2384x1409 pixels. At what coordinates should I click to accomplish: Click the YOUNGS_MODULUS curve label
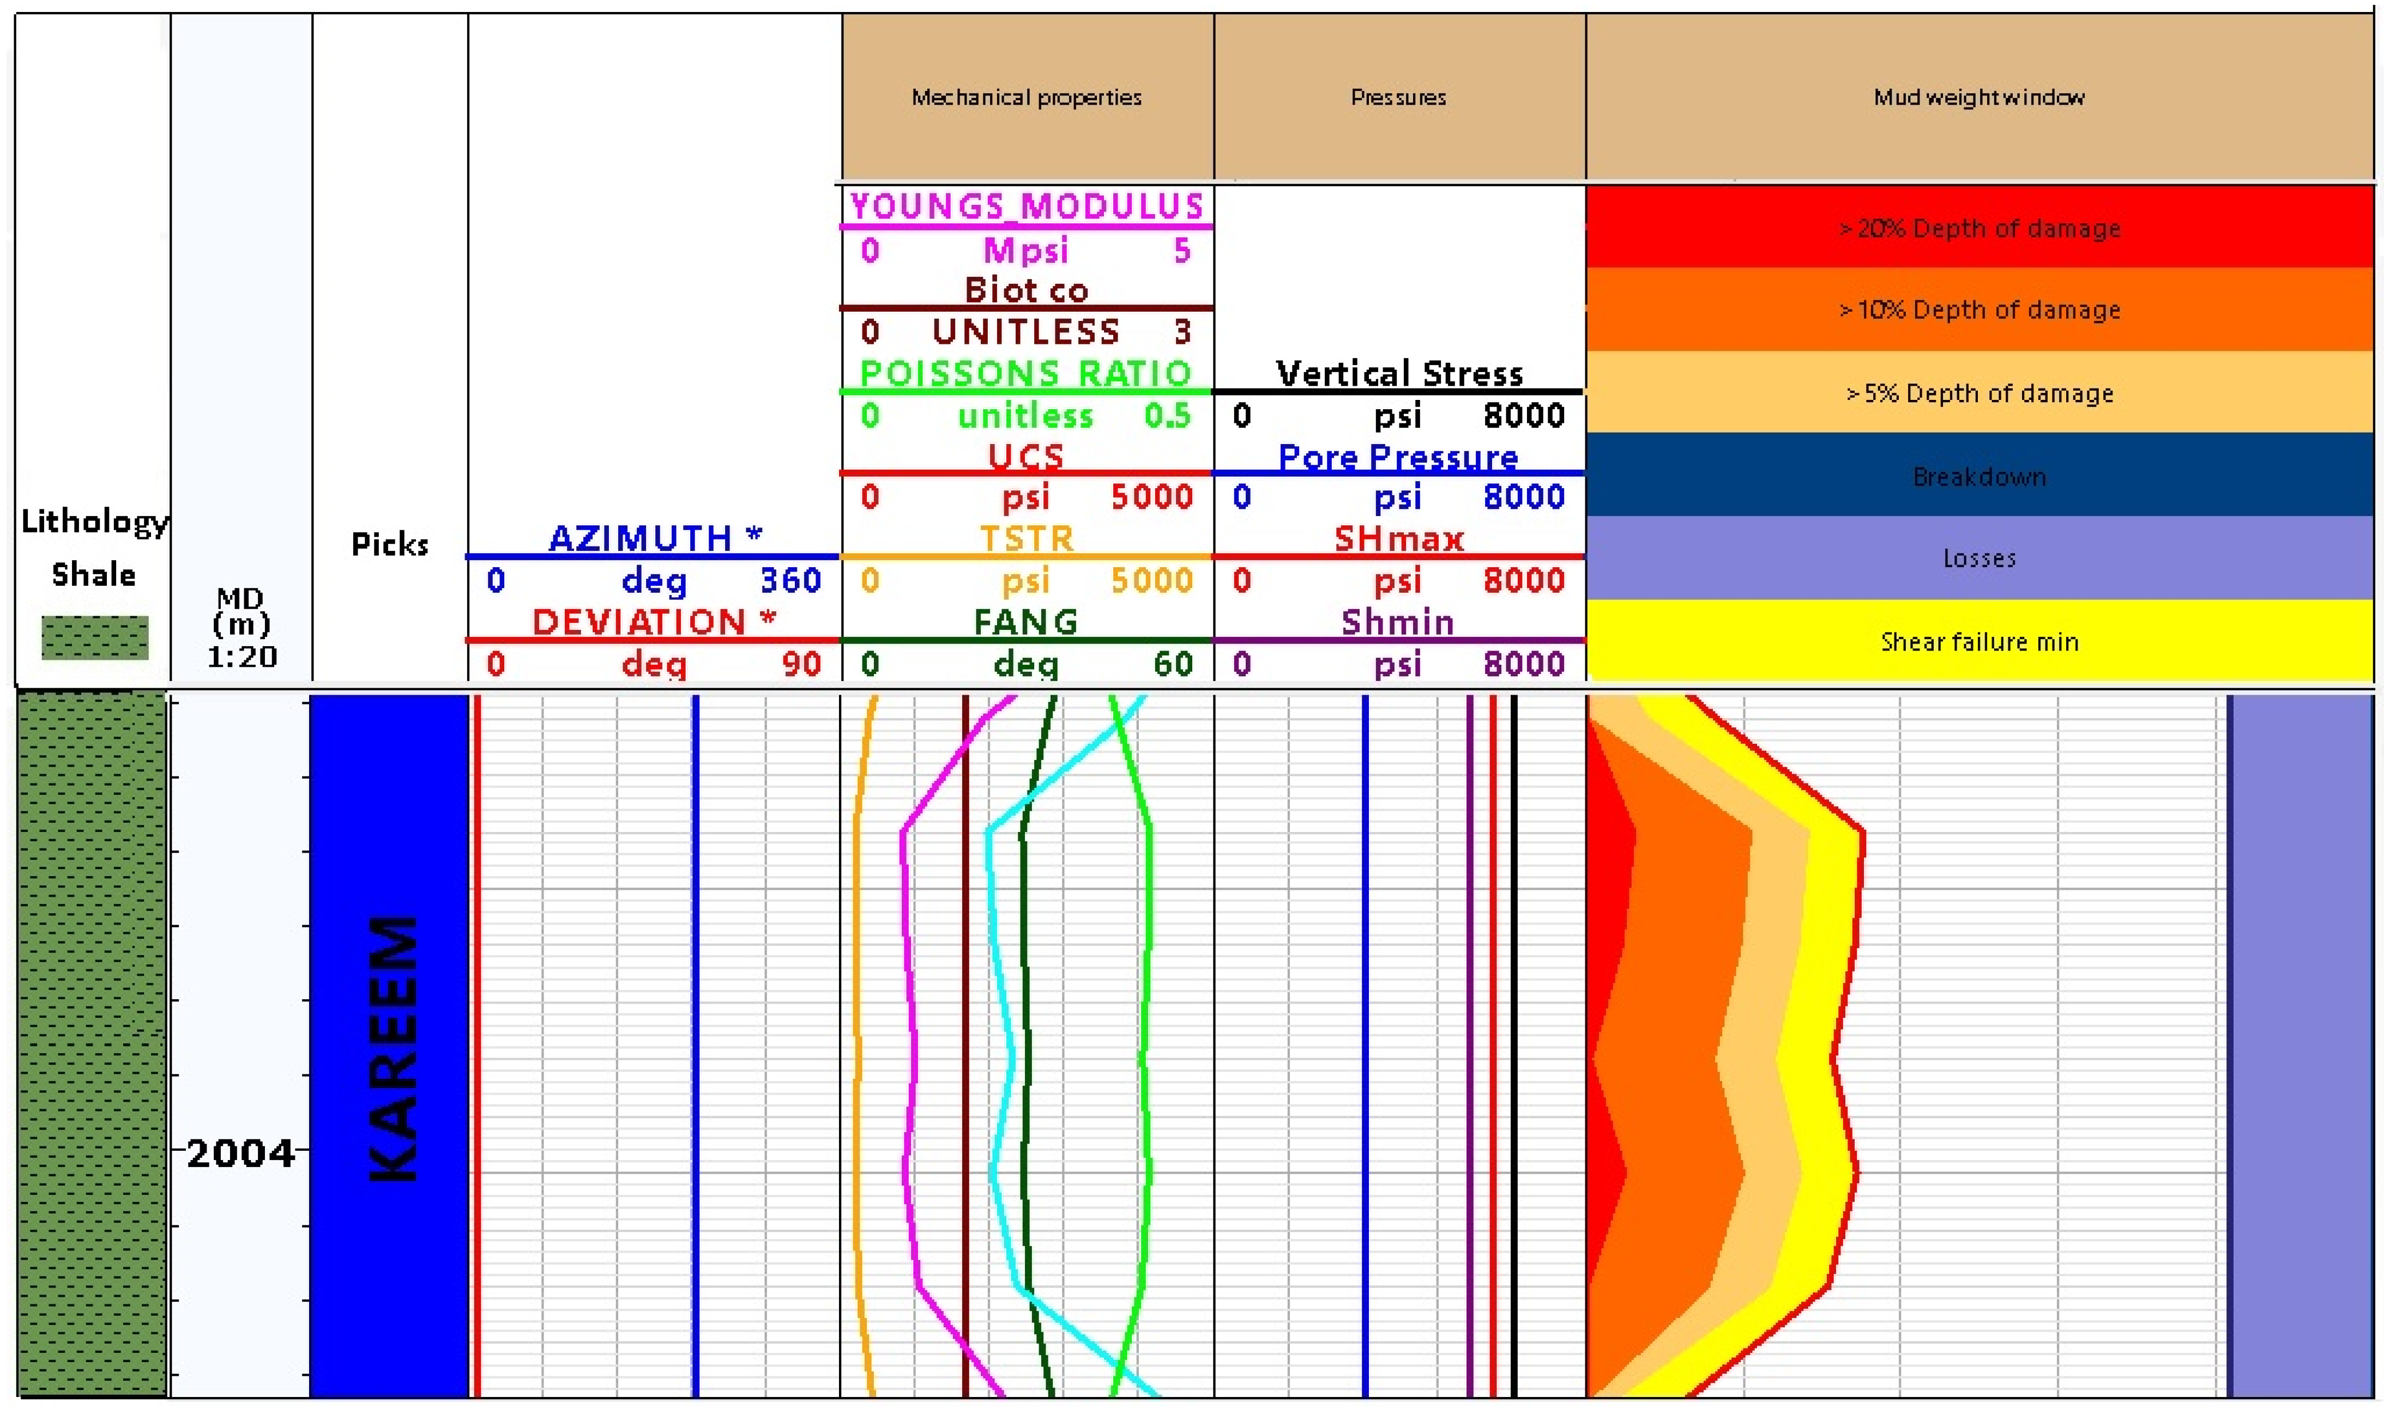coord(1026,206)
